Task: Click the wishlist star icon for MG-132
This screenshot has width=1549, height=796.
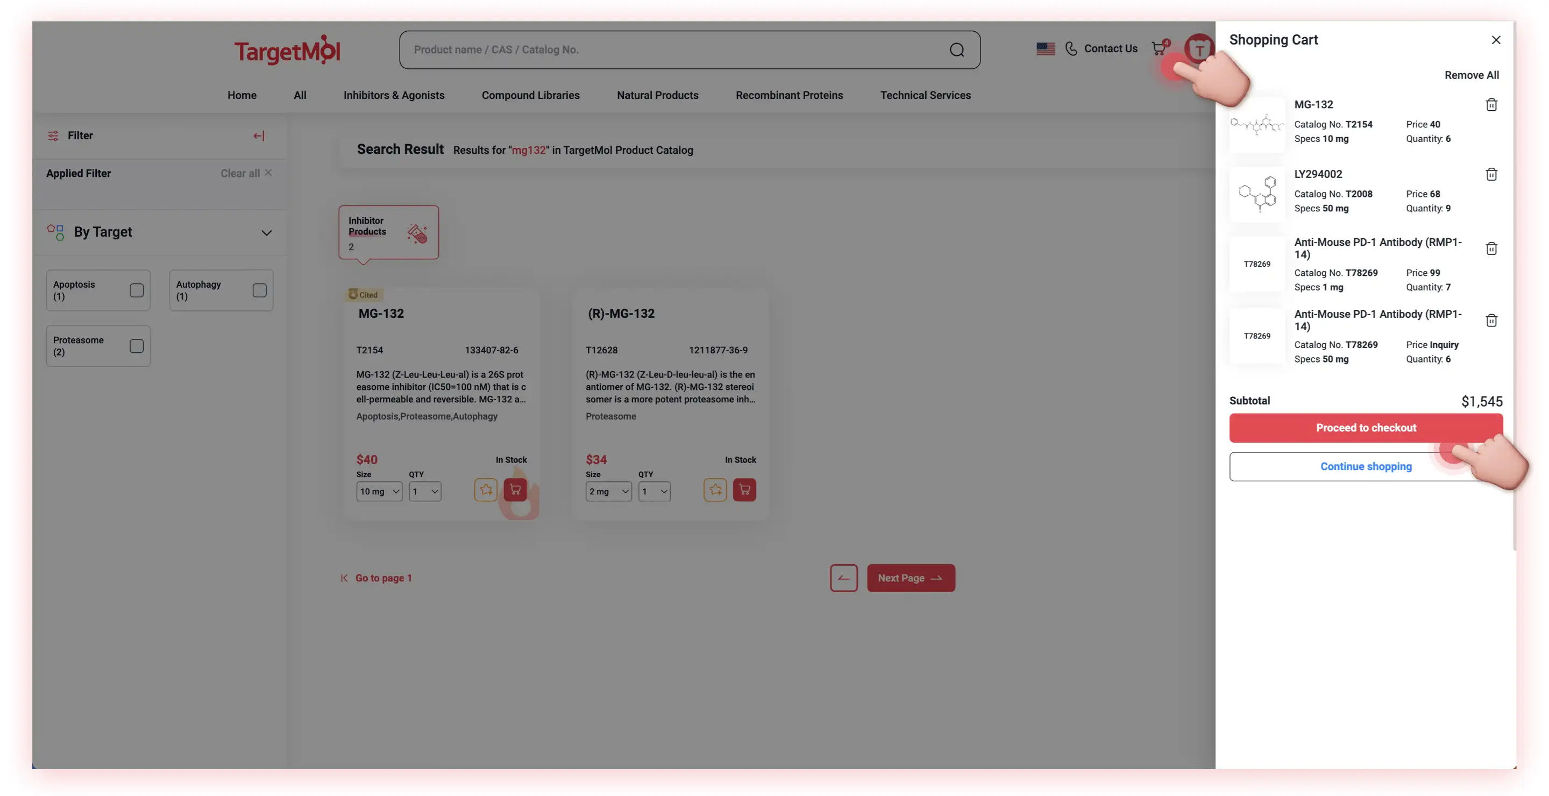Action: (486, 489)
